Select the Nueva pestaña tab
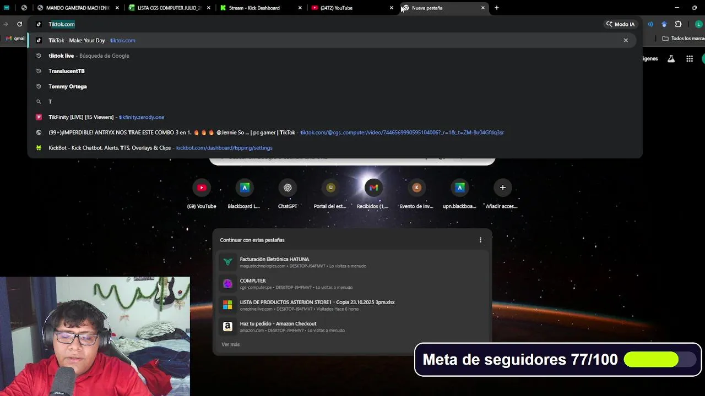The width and height of the screenshot is (705, 396). point(443,8)
